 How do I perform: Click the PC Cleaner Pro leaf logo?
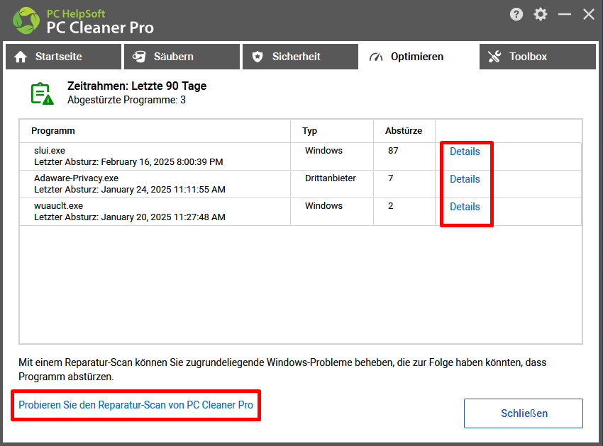point(26,21)
